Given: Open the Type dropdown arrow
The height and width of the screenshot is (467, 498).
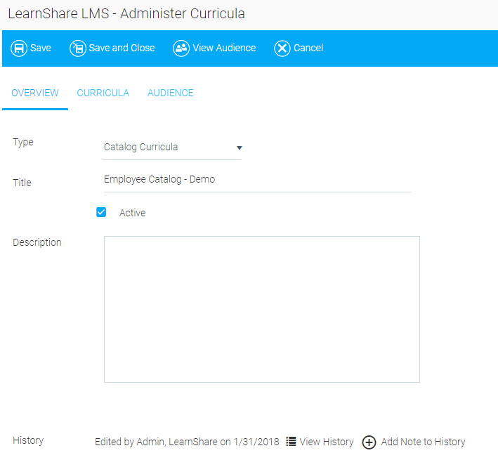Looking at the screenshot, I should 239,147.
